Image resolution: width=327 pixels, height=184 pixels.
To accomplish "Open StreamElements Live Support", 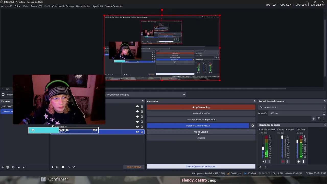I will 201,166.
